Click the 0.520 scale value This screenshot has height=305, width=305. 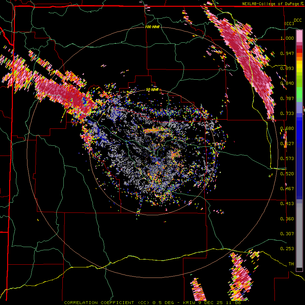[287, 174]
